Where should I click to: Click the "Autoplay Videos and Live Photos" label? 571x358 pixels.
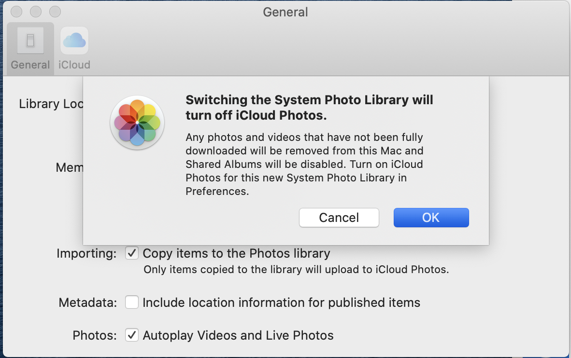point(238,335)
